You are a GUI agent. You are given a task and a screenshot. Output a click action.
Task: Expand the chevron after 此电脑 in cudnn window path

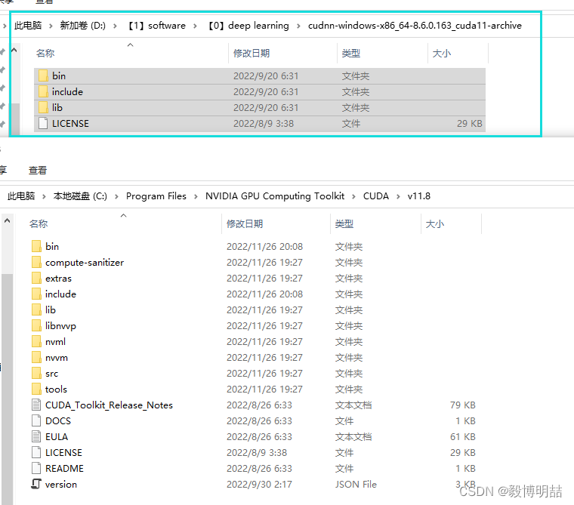(51, 26)
